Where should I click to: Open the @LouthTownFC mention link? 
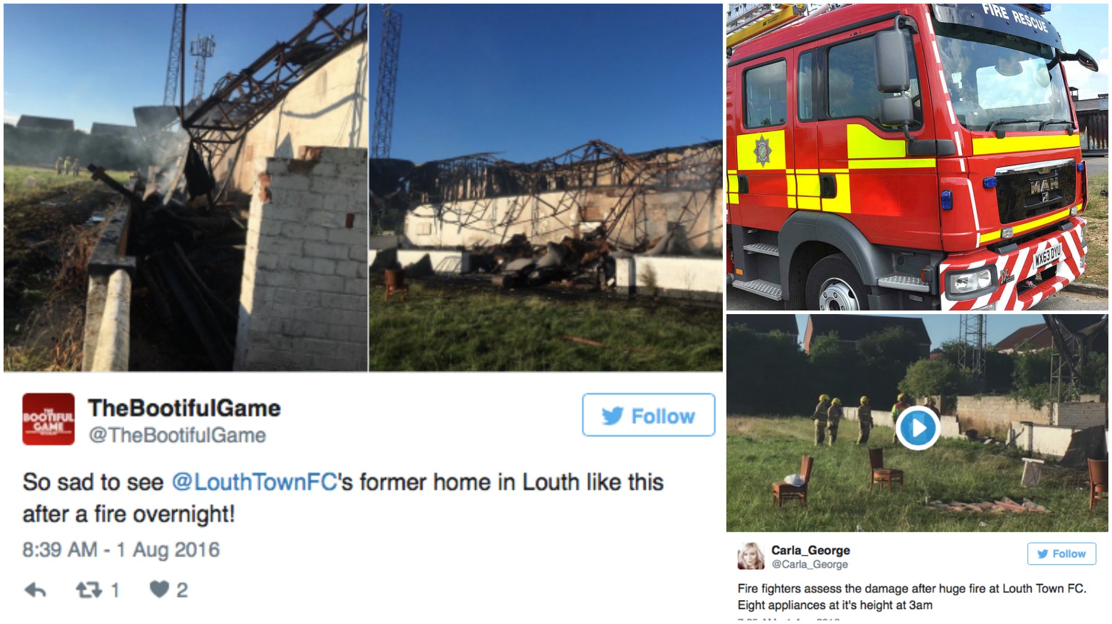(255, 482)
